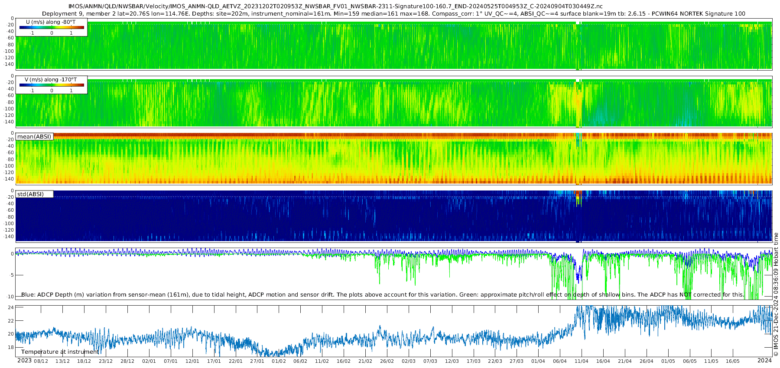Click the 01/04 date tick label
Screen dimensions: 780x368
click(538, 362)
